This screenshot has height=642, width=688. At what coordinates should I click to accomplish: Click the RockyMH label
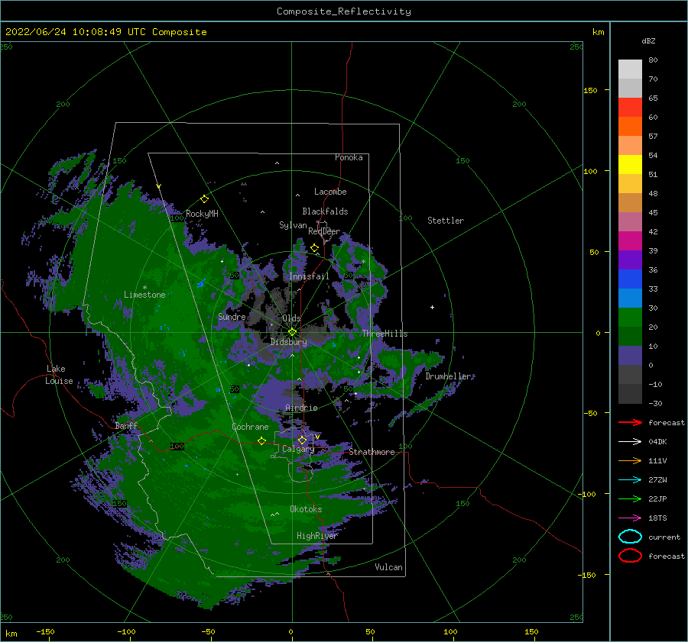pyautogui.click(x=202, y=214)
